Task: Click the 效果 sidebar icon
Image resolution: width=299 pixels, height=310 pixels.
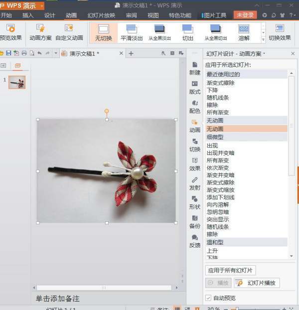Action: pyautogui.click(x=195, y=164)
